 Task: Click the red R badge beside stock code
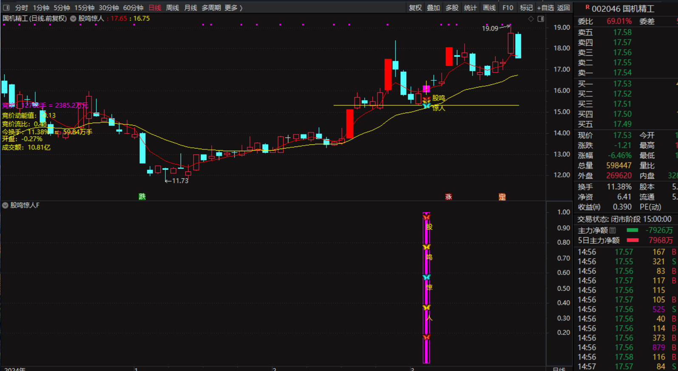pyautogui.click(x=587, y=7)
